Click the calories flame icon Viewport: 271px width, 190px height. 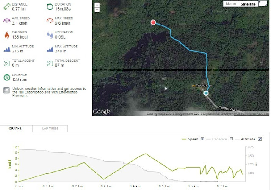[7, 34]
